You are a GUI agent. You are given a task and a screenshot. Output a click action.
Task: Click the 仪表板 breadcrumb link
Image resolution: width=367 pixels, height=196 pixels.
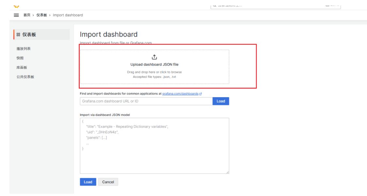[41, 15]
